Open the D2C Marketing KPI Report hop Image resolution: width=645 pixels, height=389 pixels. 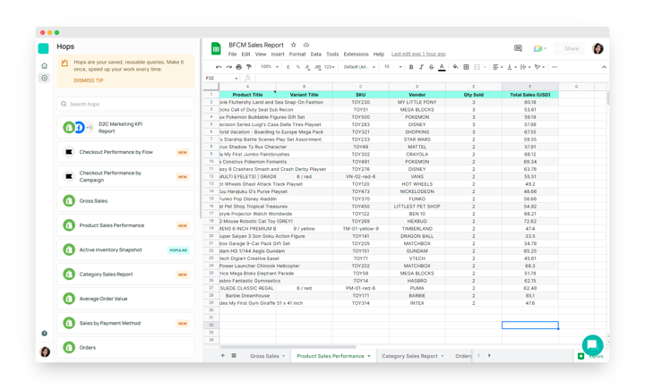click(x=125, y=127)
